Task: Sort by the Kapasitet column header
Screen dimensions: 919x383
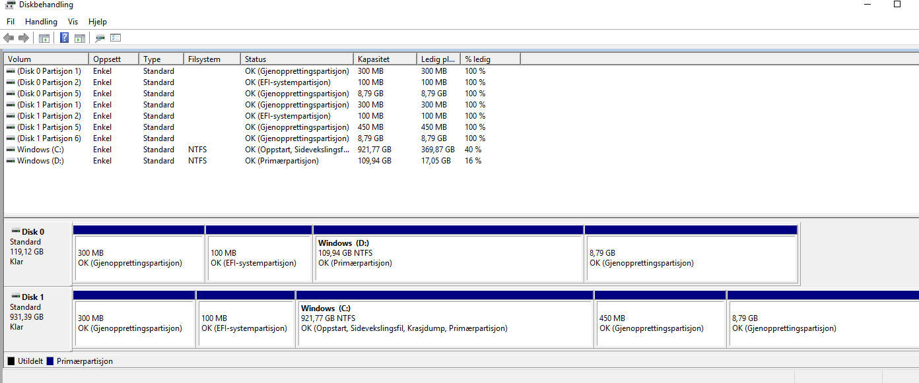Action: (386, 59)
